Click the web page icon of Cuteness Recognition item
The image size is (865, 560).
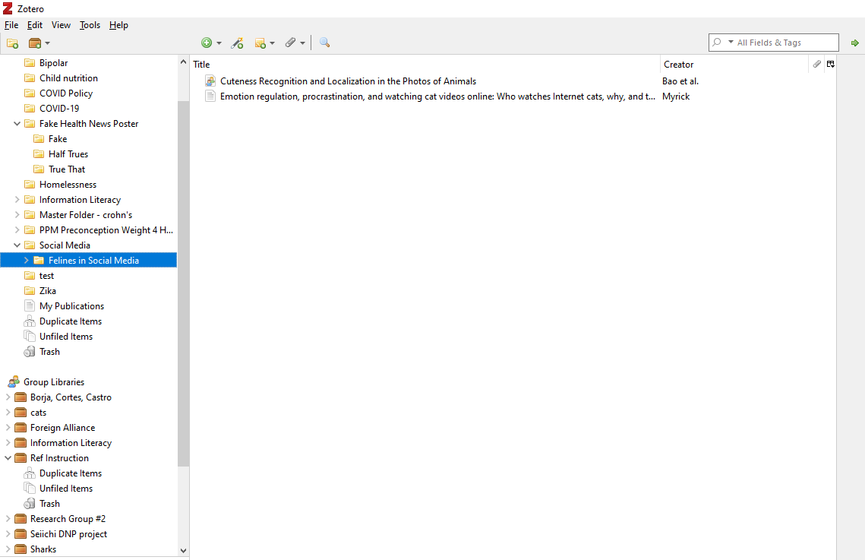click(x=210, y=81)
